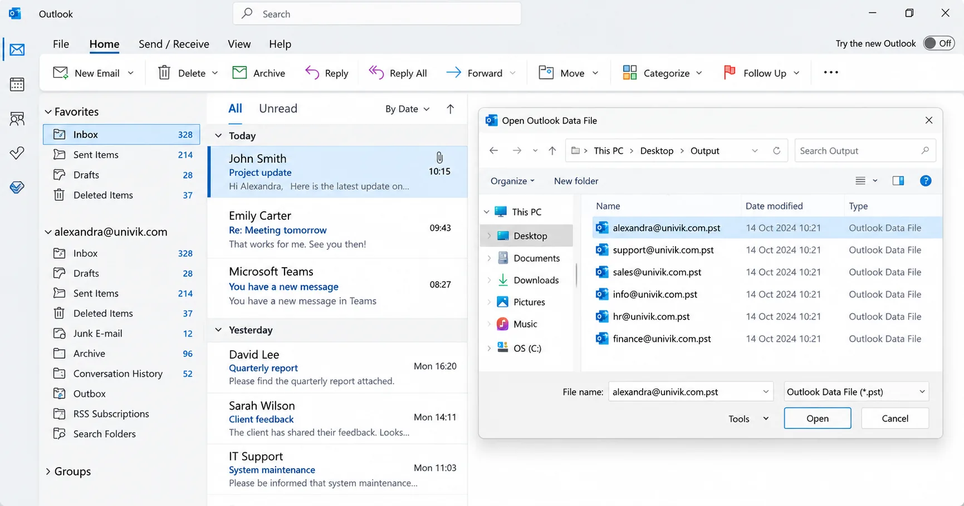Open file dialog help
The height and width of the screenshot is (506, 964).
pyautogui.click(x=926, y=181)
